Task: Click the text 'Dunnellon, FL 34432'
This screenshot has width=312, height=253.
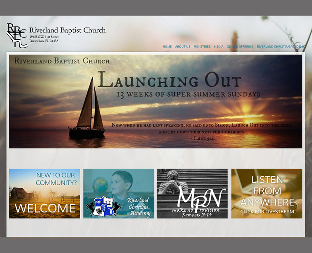Action: click(44, 41)
